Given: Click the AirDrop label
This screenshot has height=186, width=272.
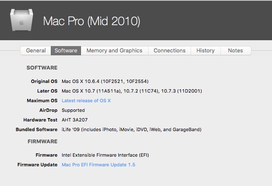Looking at the screenshot, I should (x=48, y=110).
